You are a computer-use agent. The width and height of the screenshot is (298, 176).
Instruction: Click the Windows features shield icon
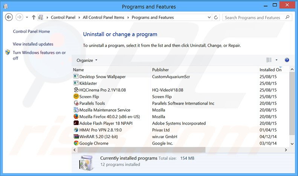point(8,52)
